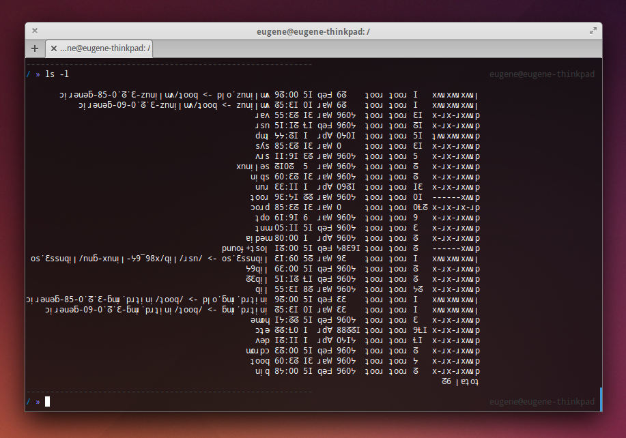Close the terminal window
The image size is (626, 438).
[x=35, y=31]
